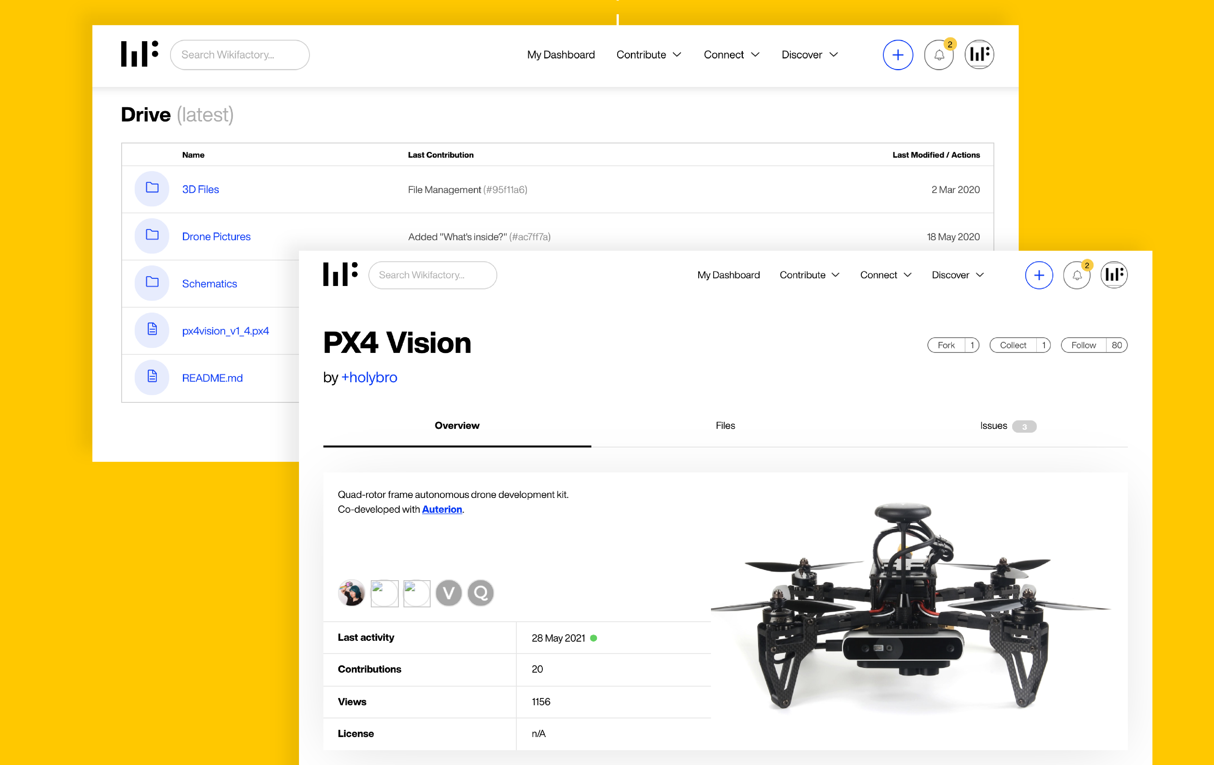Open My Dashboard in the PX4 Vision window
1214x765 pixels.
729,275
